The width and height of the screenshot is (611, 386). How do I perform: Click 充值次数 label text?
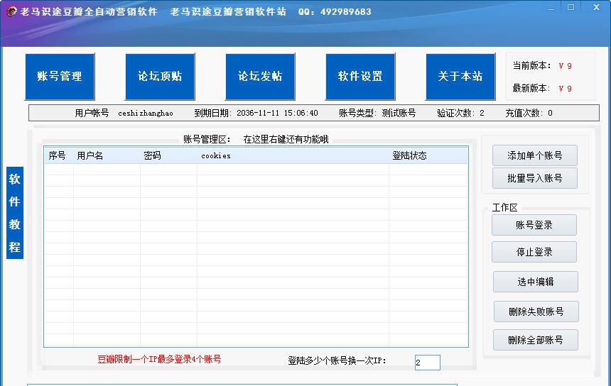524,114
